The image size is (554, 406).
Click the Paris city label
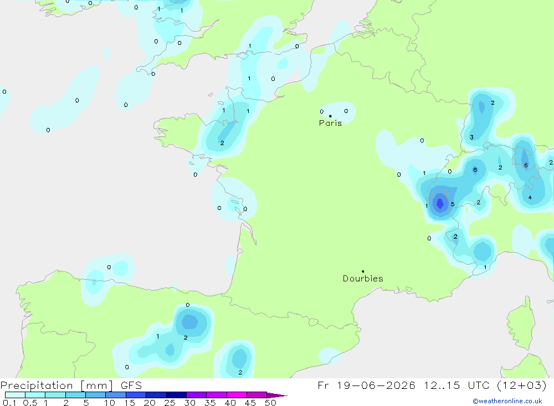click(330, 123)
